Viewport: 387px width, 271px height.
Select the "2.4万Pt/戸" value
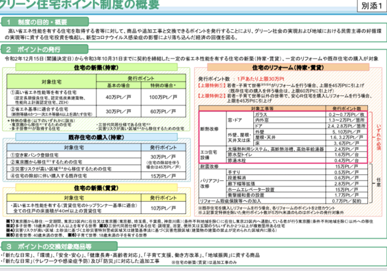click(347, 149)
